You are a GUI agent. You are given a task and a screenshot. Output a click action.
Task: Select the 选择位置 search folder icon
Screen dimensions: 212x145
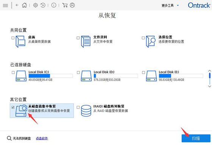[x=151, y=41]
